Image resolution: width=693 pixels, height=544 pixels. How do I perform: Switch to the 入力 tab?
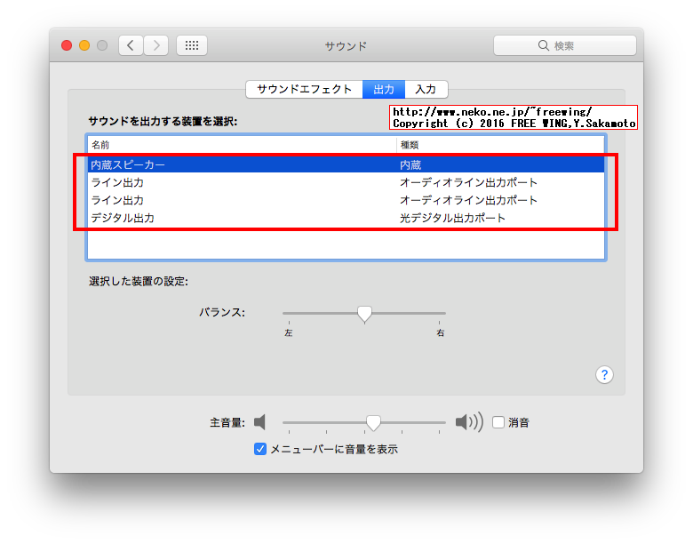(426, 89)
